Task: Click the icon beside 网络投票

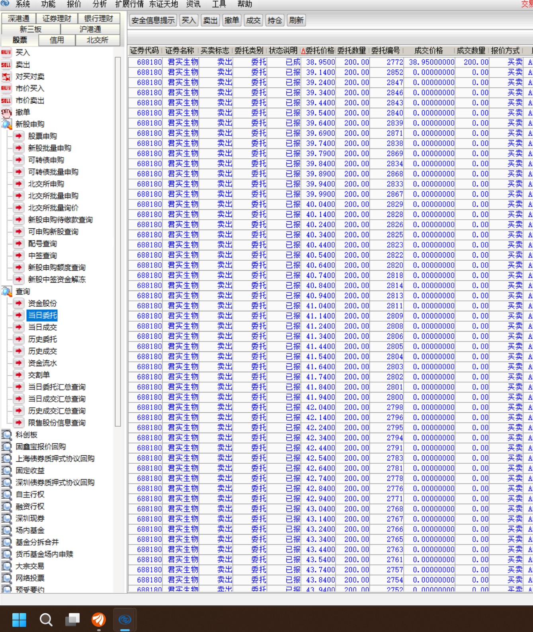Action: tap(6, 578)
